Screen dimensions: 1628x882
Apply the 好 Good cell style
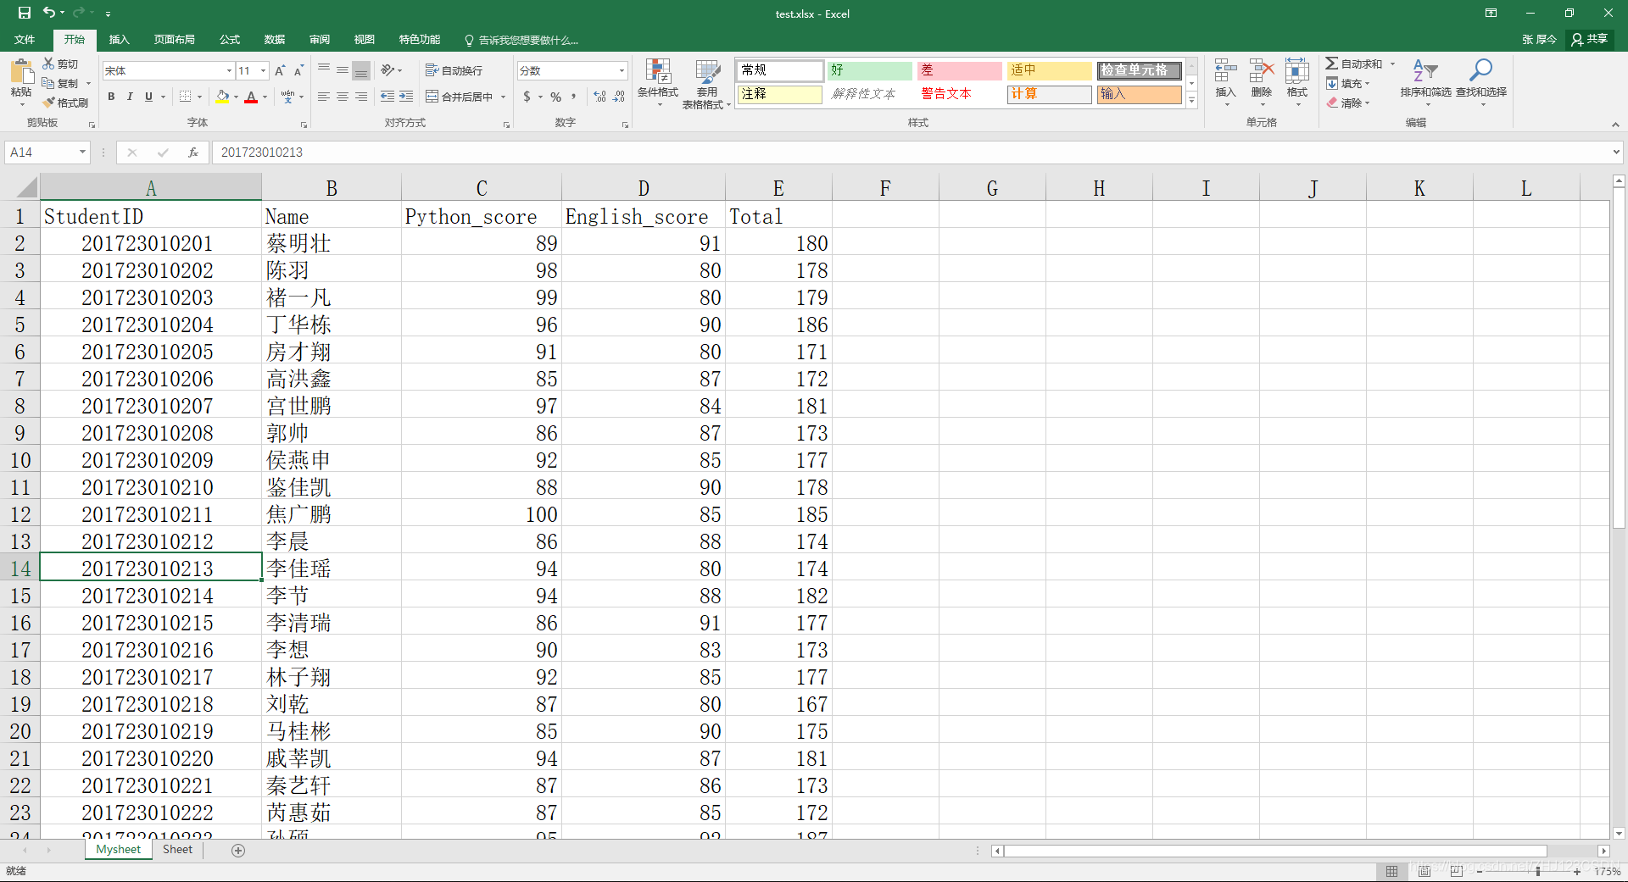tap(869, 70)
